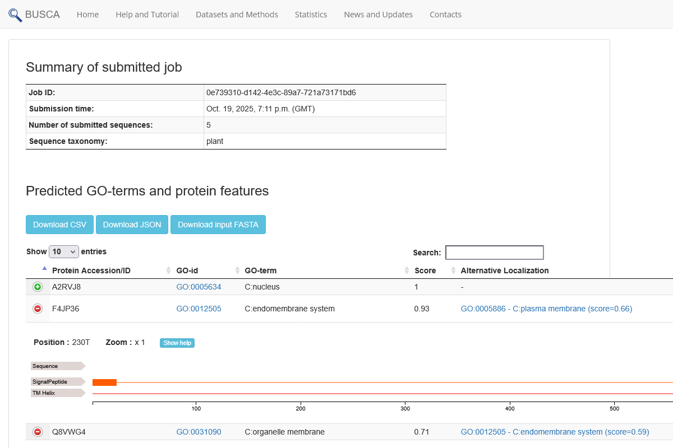This screenshot has width=673, height=448.
Task: Open the Contacts menu item
Action: point(445,15)
